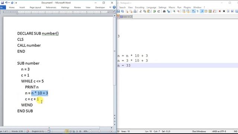
Task: Click the Previous Page browse arrow in Word
Action: [x=115, y=118]
